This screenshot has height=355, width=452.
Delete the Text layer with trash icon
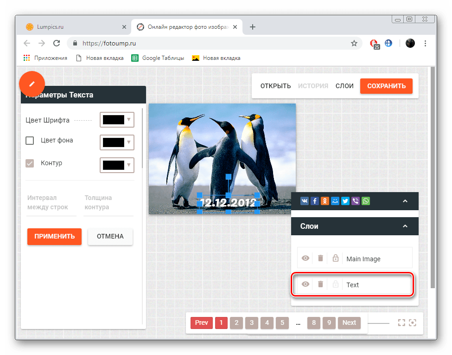320,284
